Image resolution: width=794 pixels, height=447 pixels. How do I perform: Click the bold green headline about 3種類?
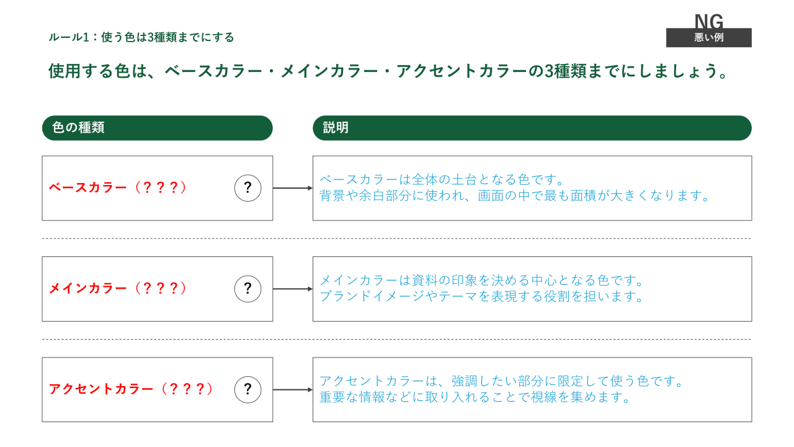(388, 71)
